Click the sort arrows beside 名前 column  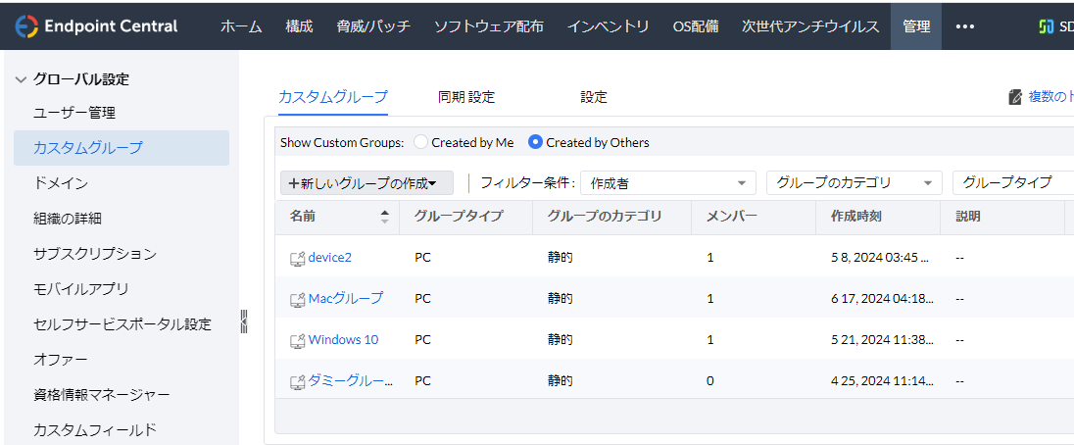tap(384, 217)
